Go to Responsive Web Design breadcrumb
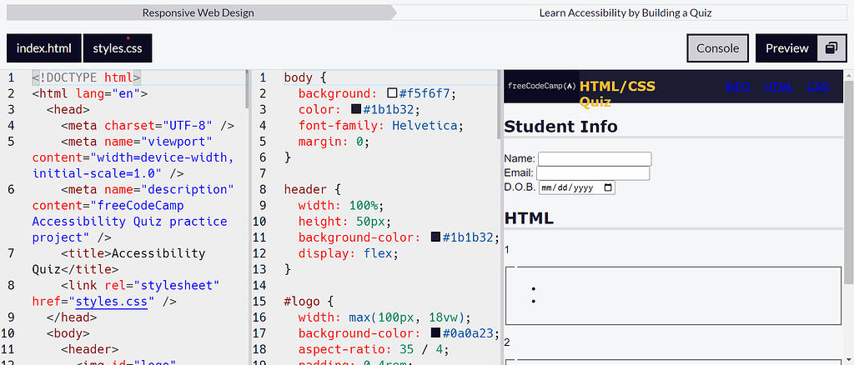The width and height of the screenshot is (854, 365). pos(198,12)
